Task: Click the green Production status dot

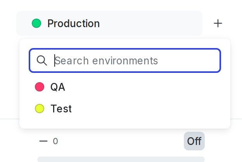Action: coord(36,23)
